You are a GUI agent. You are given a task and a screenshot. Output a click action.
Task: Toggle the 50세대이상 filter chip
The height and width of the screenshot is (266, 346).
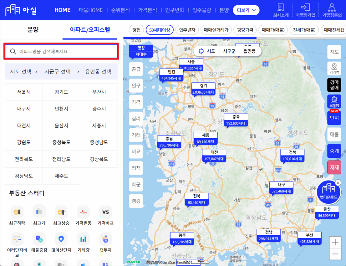pyautogui.click(x=160, y=30)
